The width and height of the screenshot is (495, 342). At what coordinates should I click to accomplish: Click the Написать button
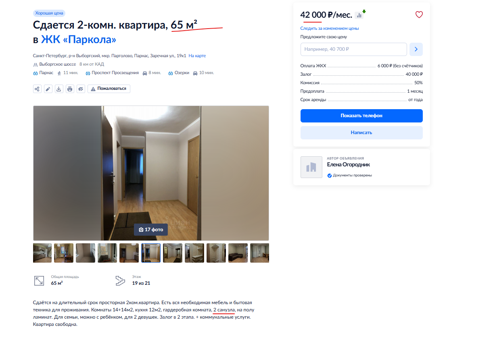point(361,133)
